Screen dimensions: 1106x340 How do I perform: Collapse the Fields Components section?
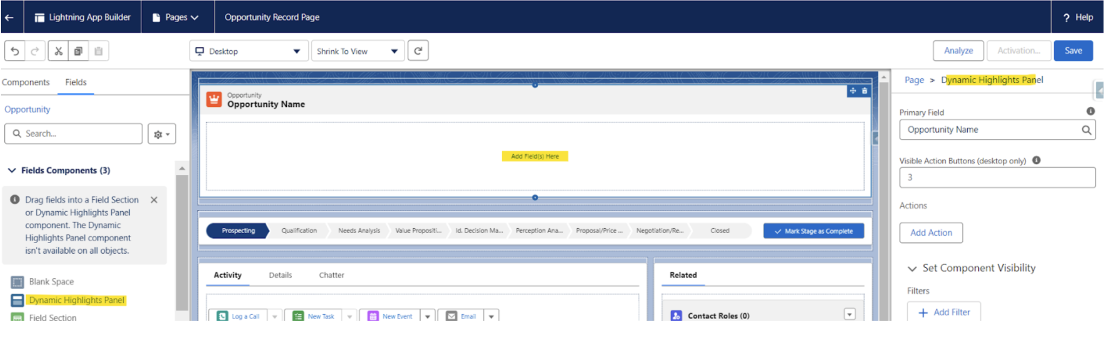click(12, 171)
